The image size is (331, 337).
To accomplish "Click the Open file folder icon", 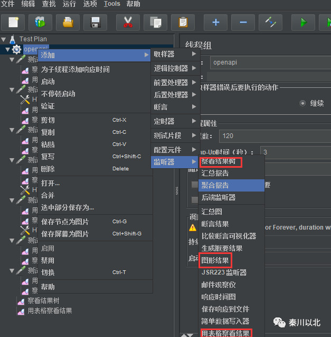I will [x=68, y=22].
